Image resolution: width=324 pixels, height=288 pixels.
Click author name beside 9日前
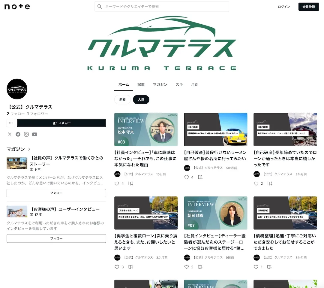point(208,258)
